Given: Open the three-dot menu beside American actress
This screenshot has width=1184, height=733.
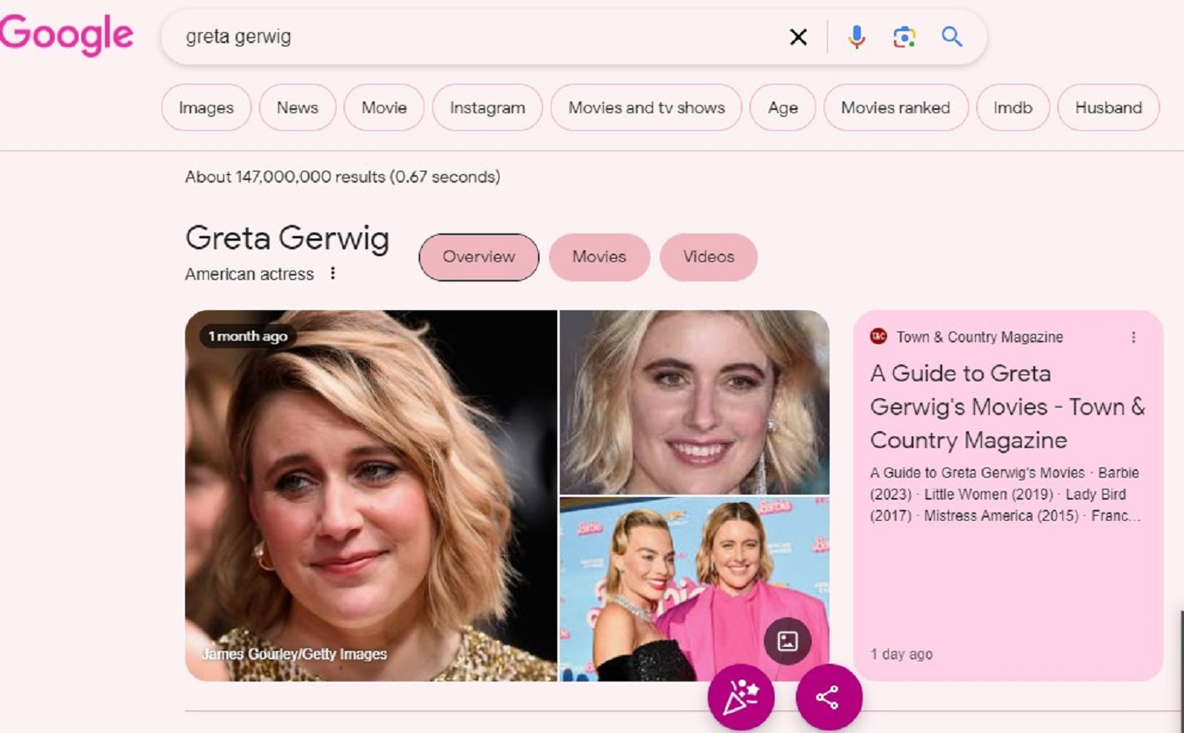Looking at the screenshot, I should point(332,273).
